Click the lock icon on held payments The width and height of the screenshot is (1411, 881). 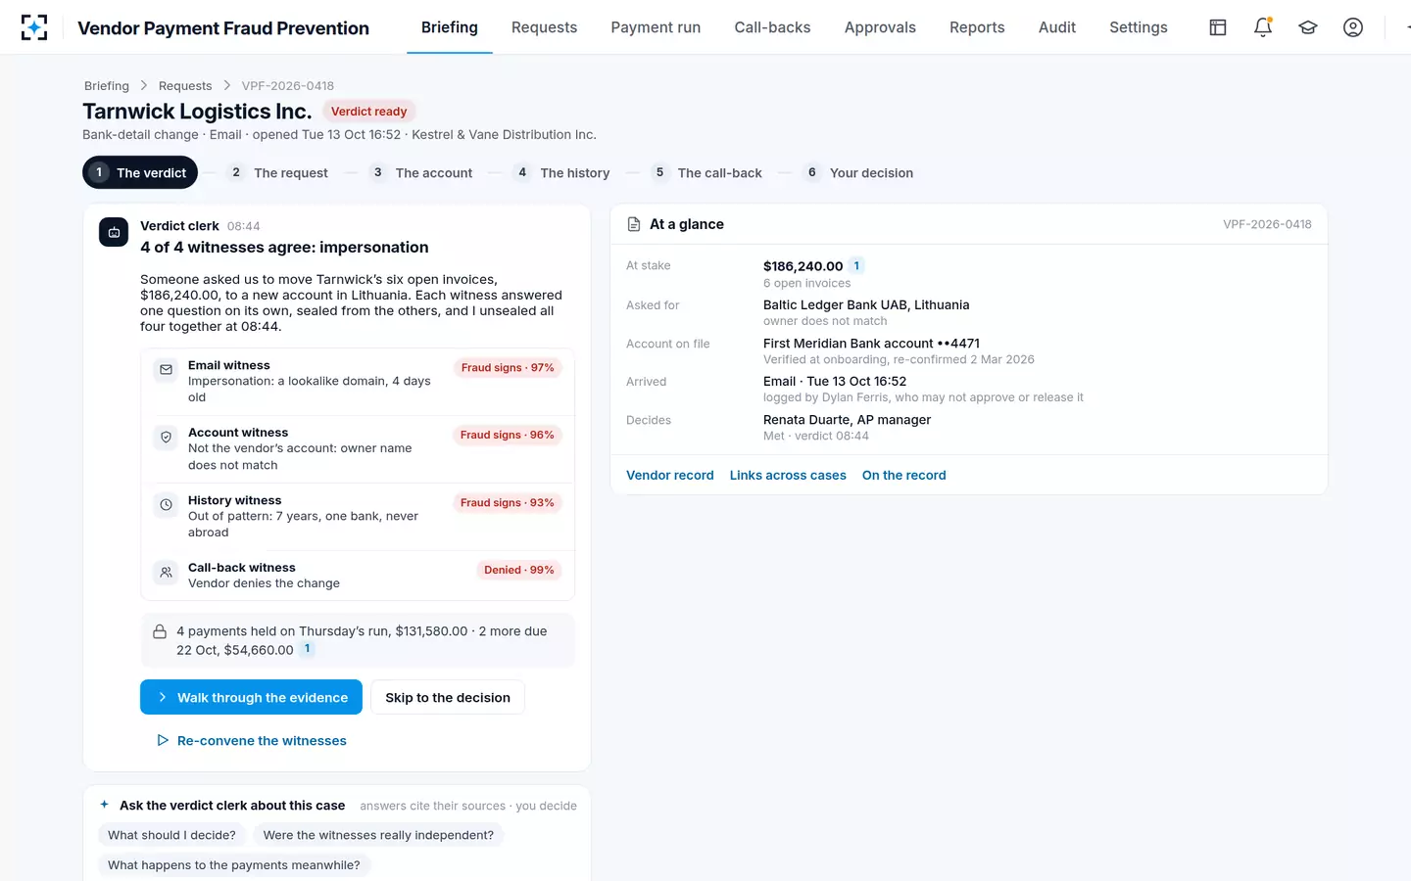[x=160, y=632]
